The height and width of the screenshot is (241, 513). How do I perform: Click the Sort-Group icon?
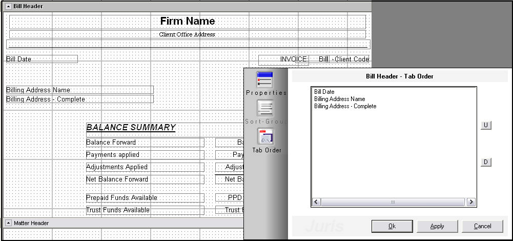click(265, 109)
